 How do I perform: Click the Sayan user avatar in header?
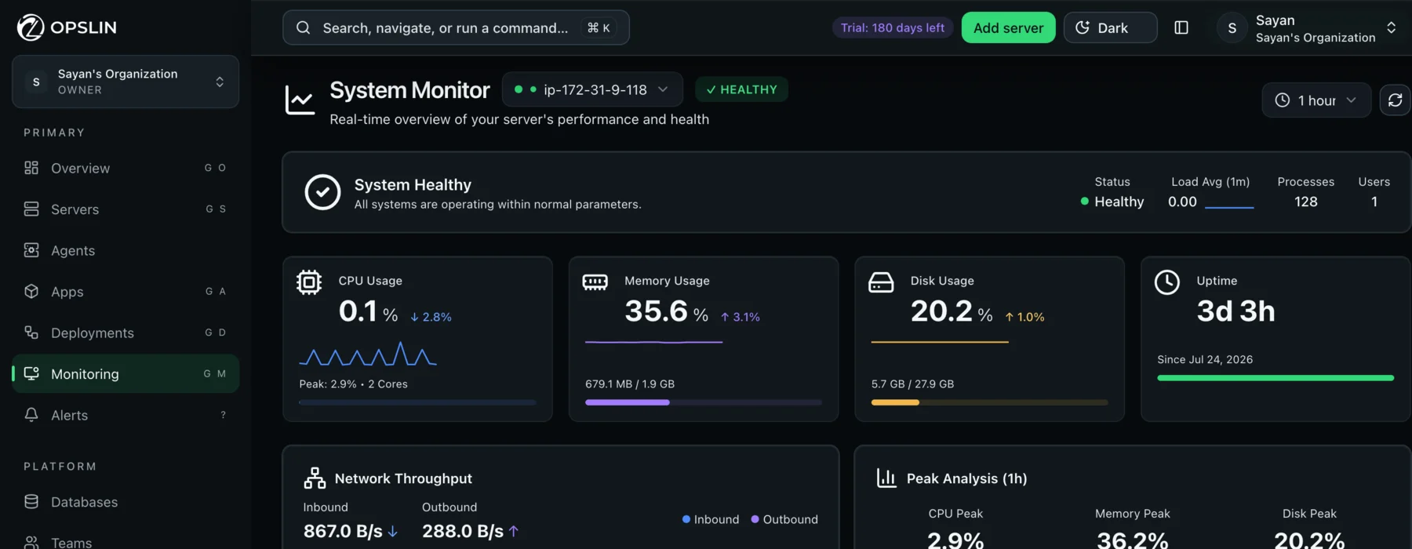coord(1232,27)
